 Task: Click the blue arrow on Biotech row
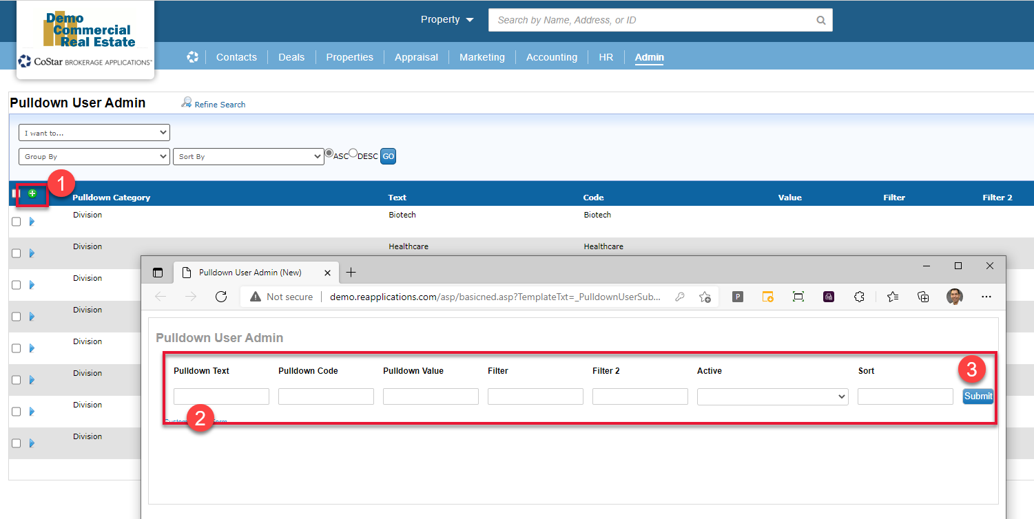point(32,222)
